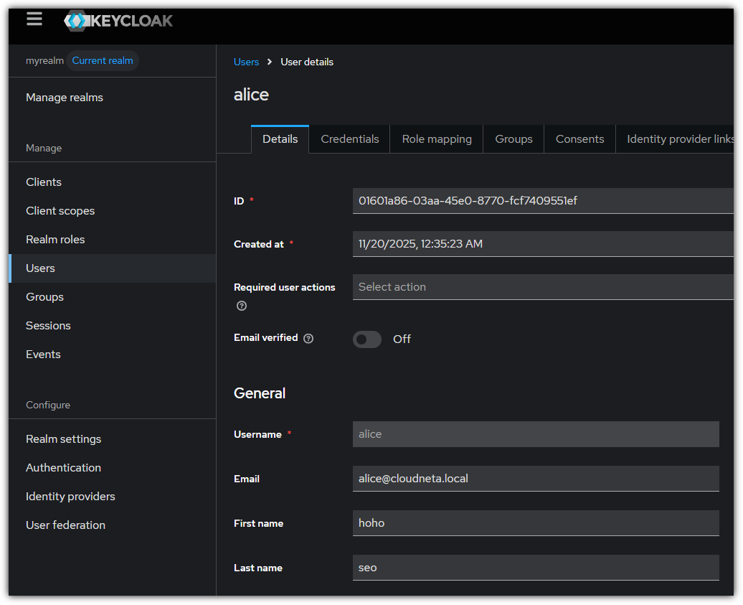Focus the Email input field
The height and width of the screenshot is (605, 743).
(536, 479)
